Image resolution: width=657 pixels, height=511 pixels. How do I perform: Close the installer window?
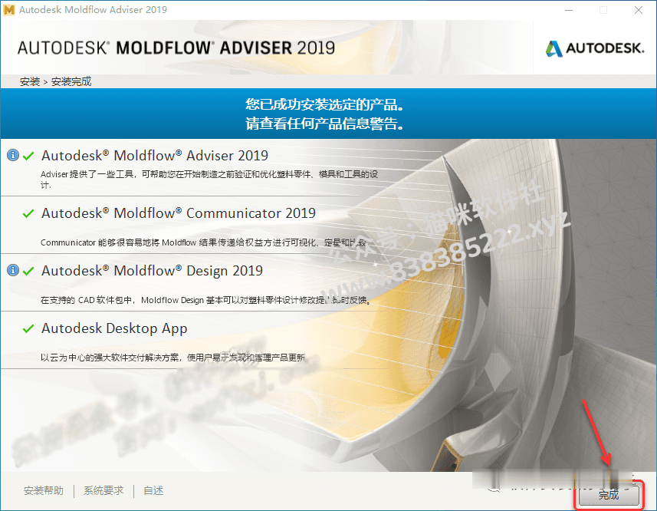pos(639,10)
